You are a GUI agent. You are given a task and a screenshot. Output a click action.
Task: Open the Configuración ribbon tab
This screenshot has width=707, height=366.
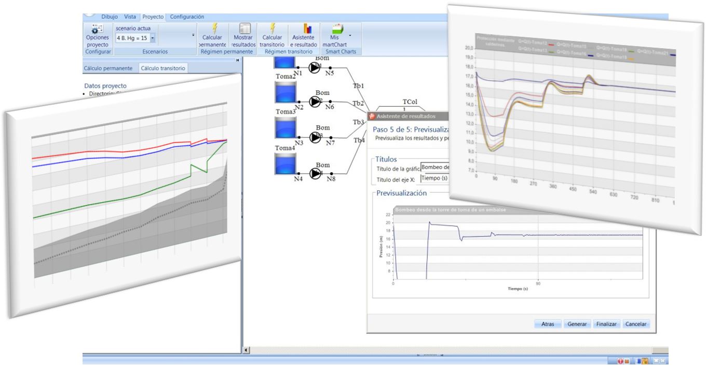[187, 17]
